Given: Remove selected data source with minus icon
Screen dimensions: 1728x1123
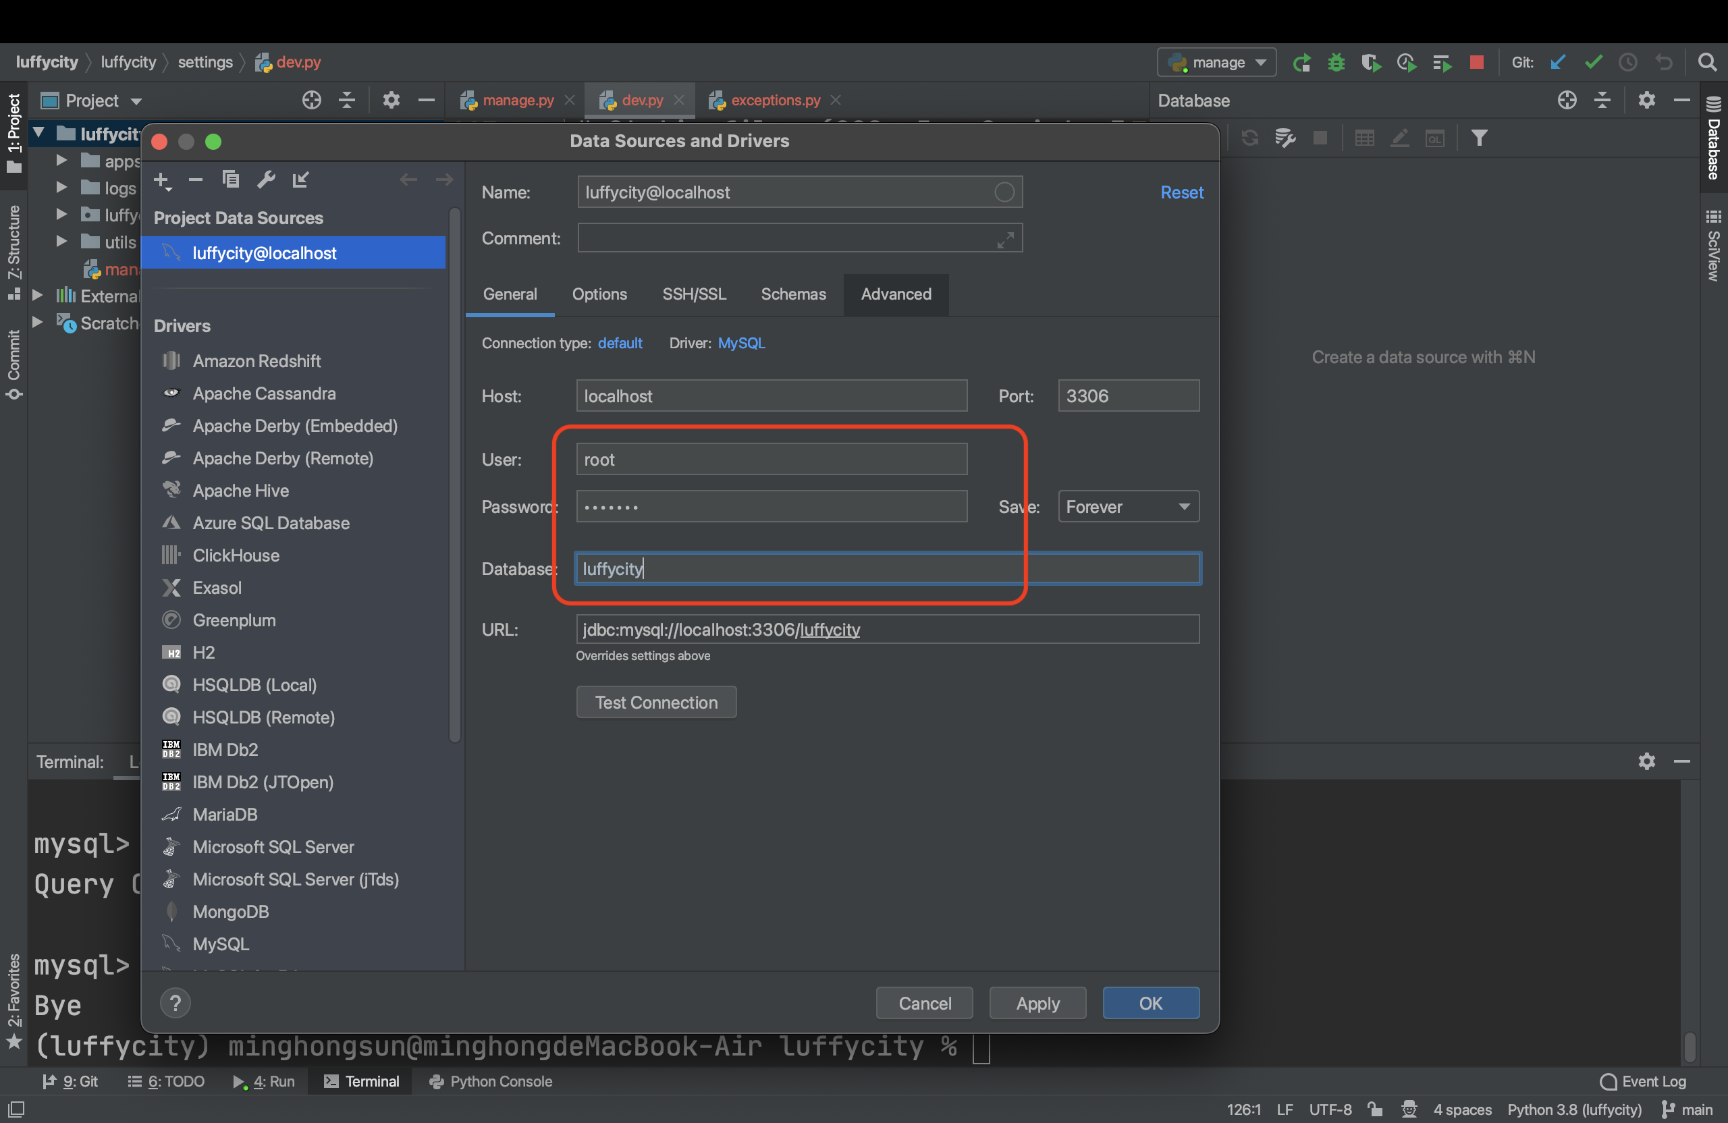Looking at the screenshot, I should (x=195, y=180).
